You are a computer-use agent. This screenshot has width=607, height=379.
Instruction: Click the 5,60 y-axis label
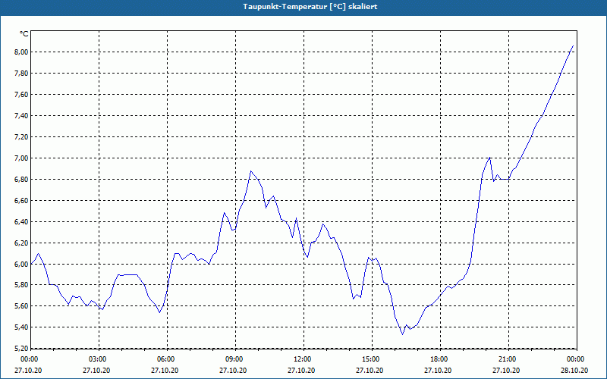22,306
